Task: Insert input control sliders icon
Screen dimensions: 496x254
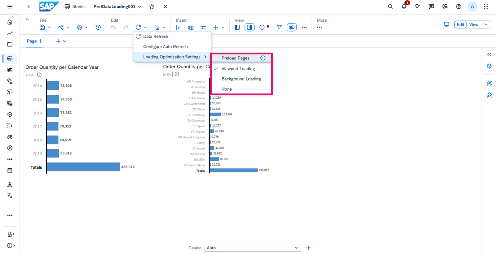Action: coord(203,27)
